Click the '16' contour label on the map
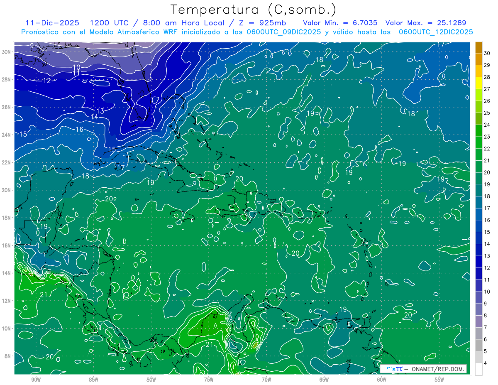 [79, 130]
